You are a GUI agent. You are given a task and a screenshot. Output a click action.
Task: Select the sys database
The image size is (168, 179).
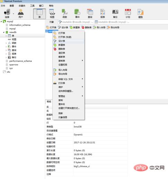click(x=11, y=68)
